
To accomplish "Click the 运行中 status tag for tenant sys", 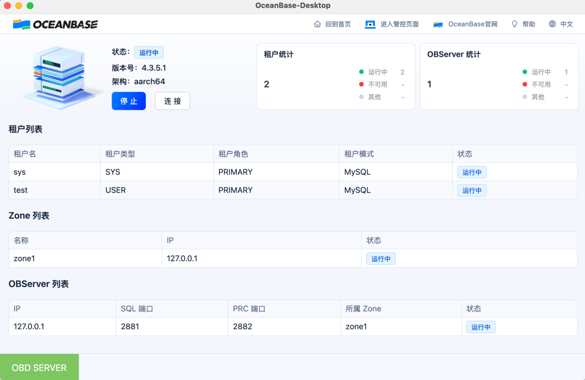I will (472, 172).
